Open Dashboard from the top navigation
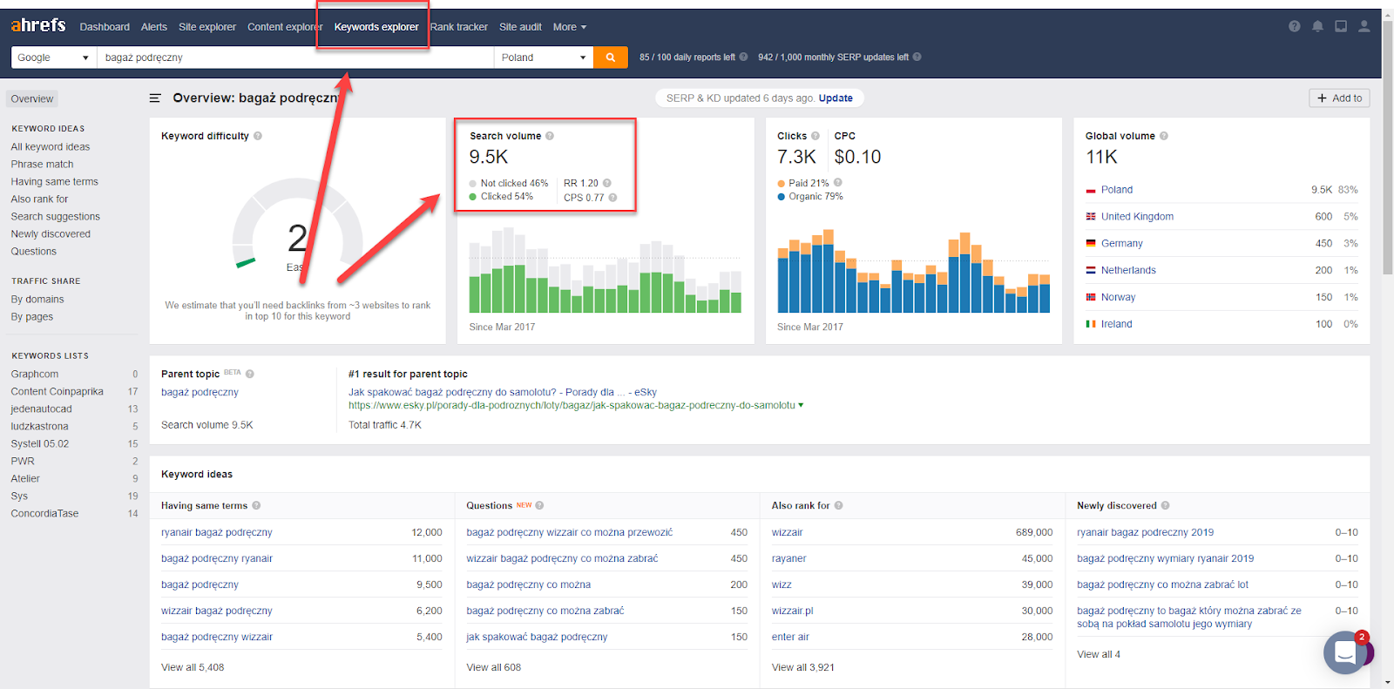Screen dimensions: 1394x689 click(x=105, y=27)
